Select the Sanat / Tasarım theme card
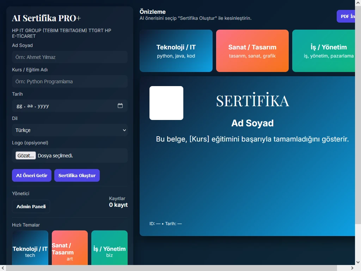The width and height of the screenshot is (361, 271). coord(252,51)
